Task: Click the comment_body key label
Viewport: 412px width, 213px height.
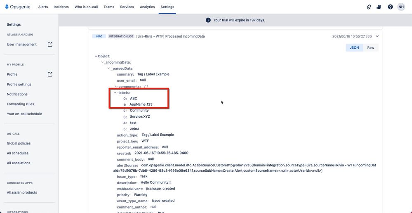Action: click(131, 160)
